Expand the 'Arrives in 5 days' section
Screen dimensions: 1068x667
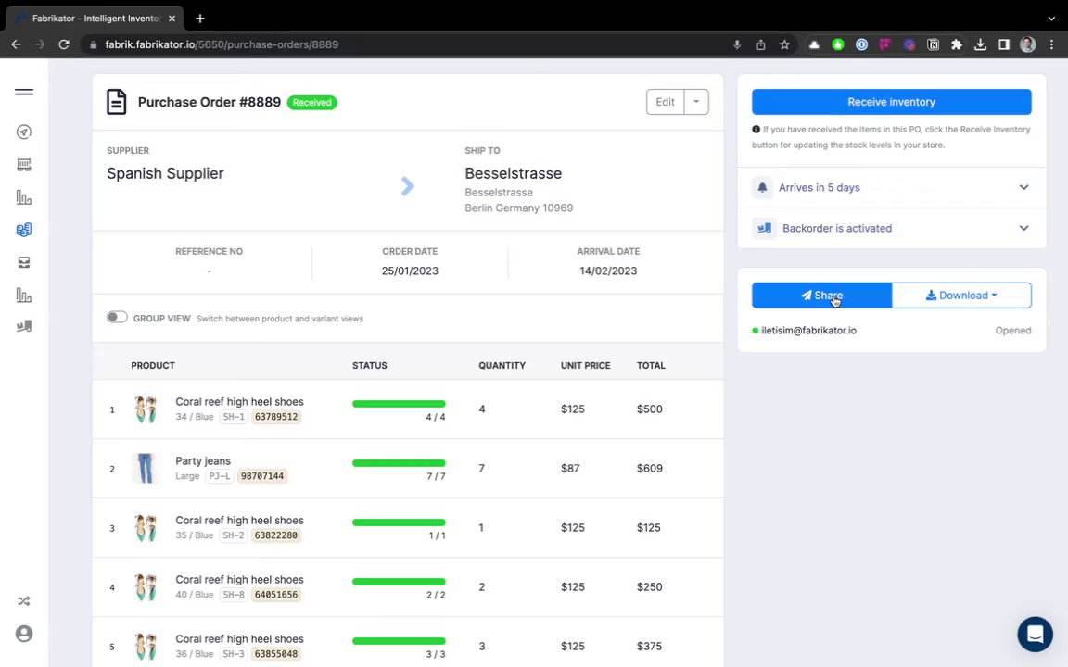[891, 187]
